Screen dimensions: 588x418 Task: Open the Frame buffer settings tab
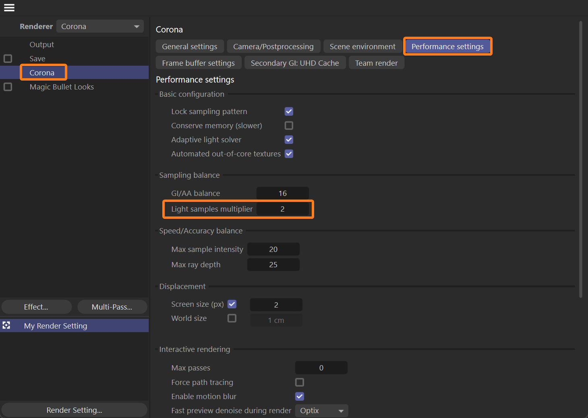[x=199, y=63]
